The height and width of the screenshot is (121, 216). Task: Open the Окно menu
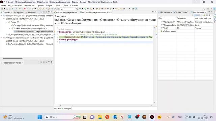click(65, 6)
